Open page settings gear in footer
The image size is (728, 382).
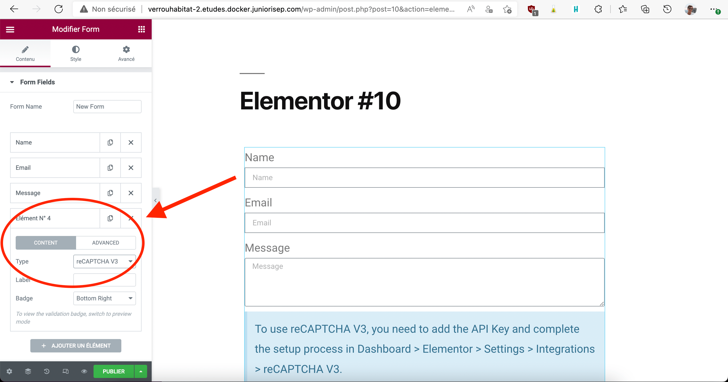click(9, 371)
